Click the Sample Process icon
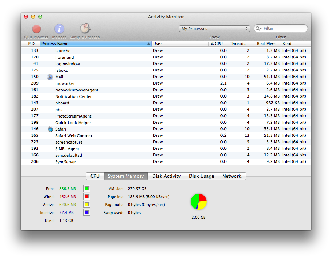 point(85,28)
